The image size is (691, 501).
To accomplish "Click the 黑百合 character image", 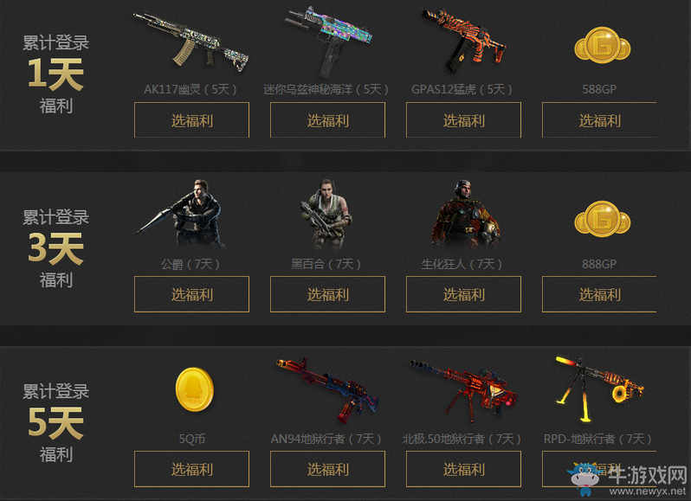I will [326, 215].
